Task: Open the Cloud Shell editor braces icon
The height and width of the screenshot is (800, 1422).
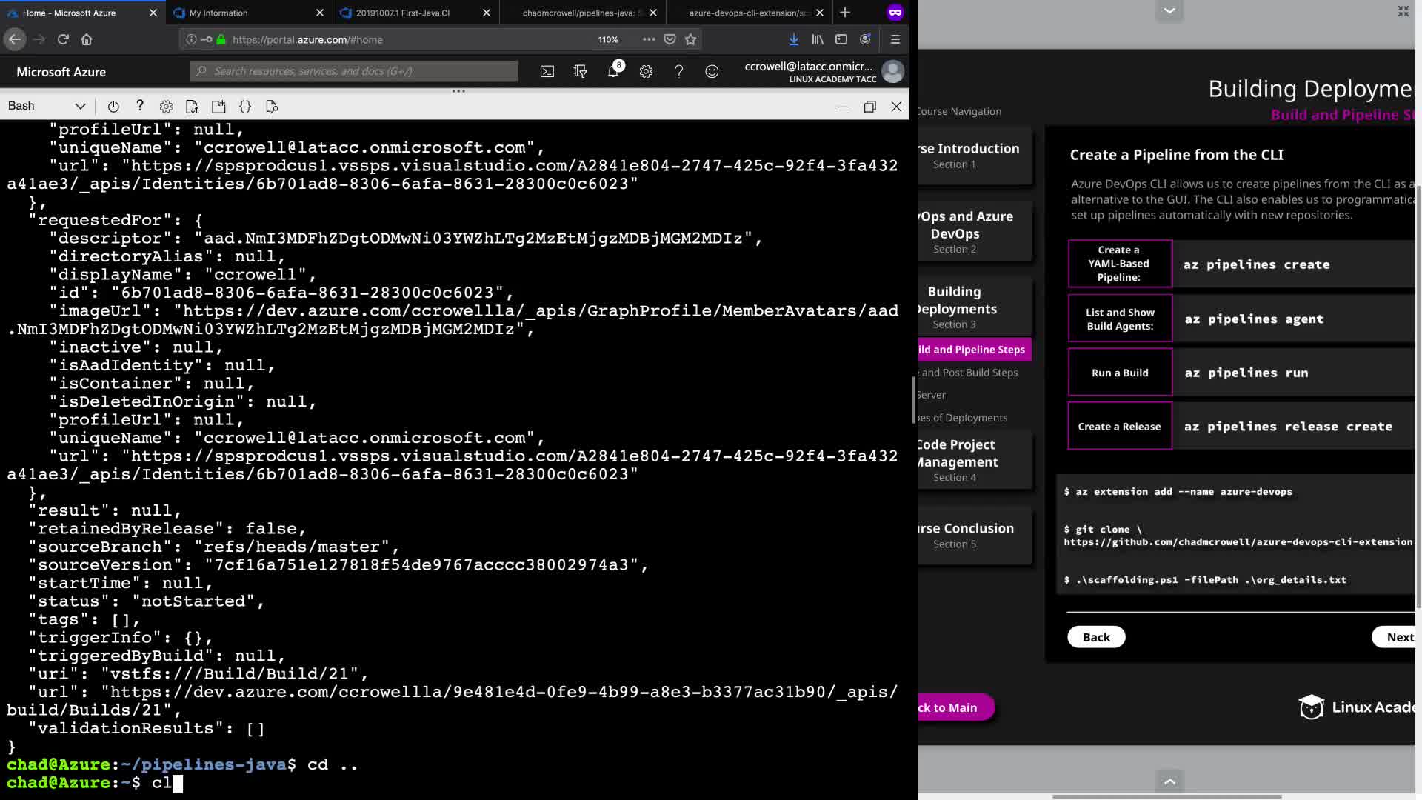Action: (x=245, y=107)
